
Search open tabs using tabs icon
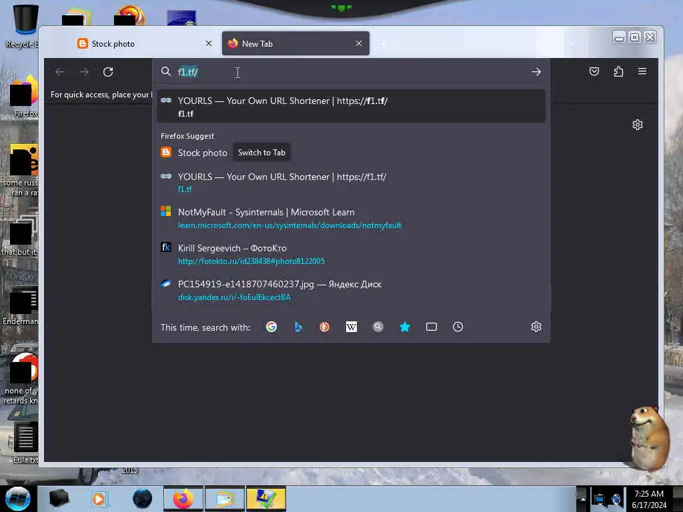(432, 327)
